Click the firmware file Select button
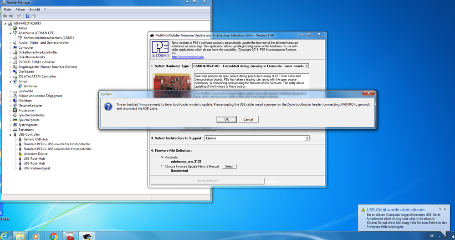The height and width of the screenshot is (240, 455). click(229, 166)
